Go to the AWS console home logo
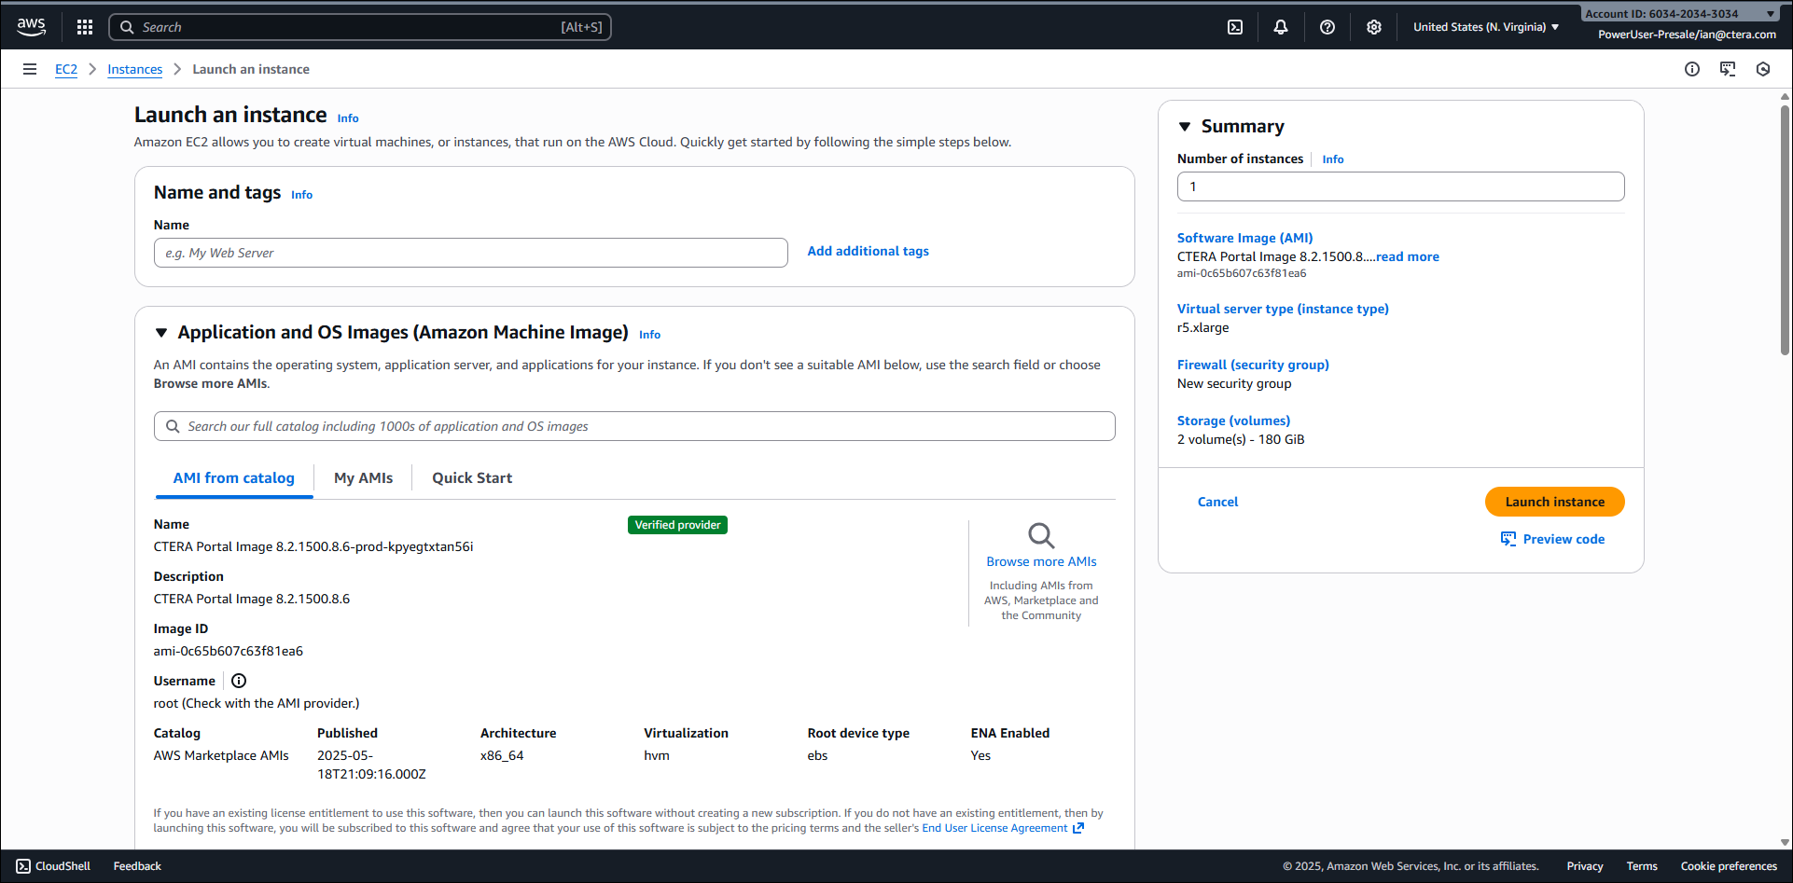Image resolution: width=1793 pixels, height=883 pixels. [31, 27]
